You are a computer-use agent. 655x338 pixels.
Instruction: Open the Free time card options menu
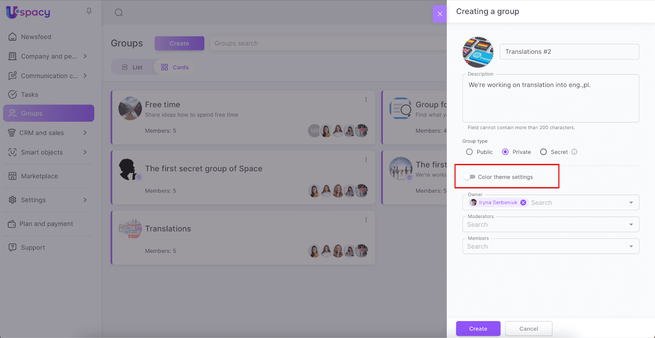click(366, 100)
